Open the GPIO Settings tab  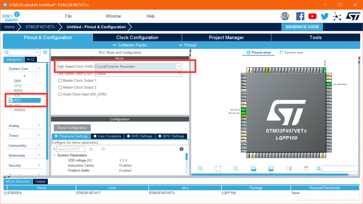(171, 136)
